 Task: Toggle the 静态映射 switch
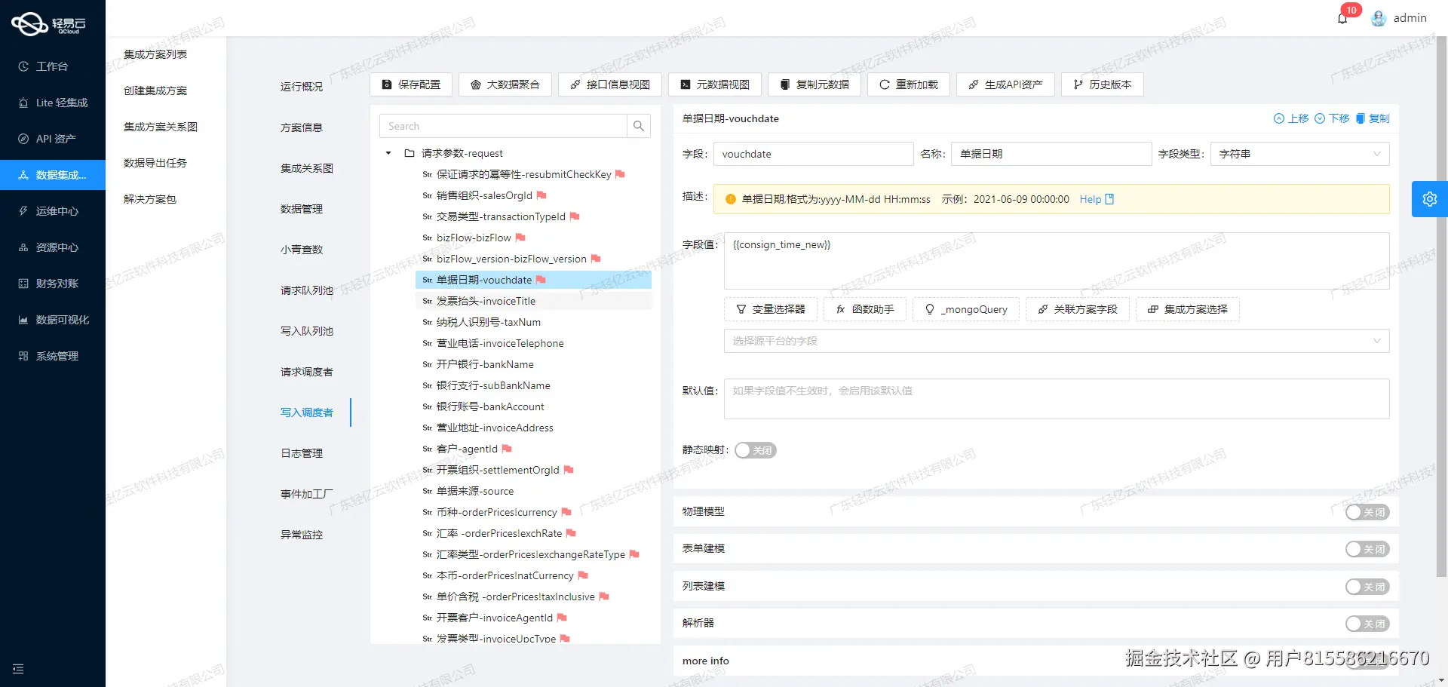[755, 449]
